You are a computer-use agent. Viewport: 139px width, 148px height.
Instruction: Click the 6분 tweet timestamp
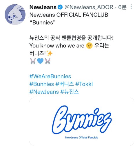[x=122, y=7]
